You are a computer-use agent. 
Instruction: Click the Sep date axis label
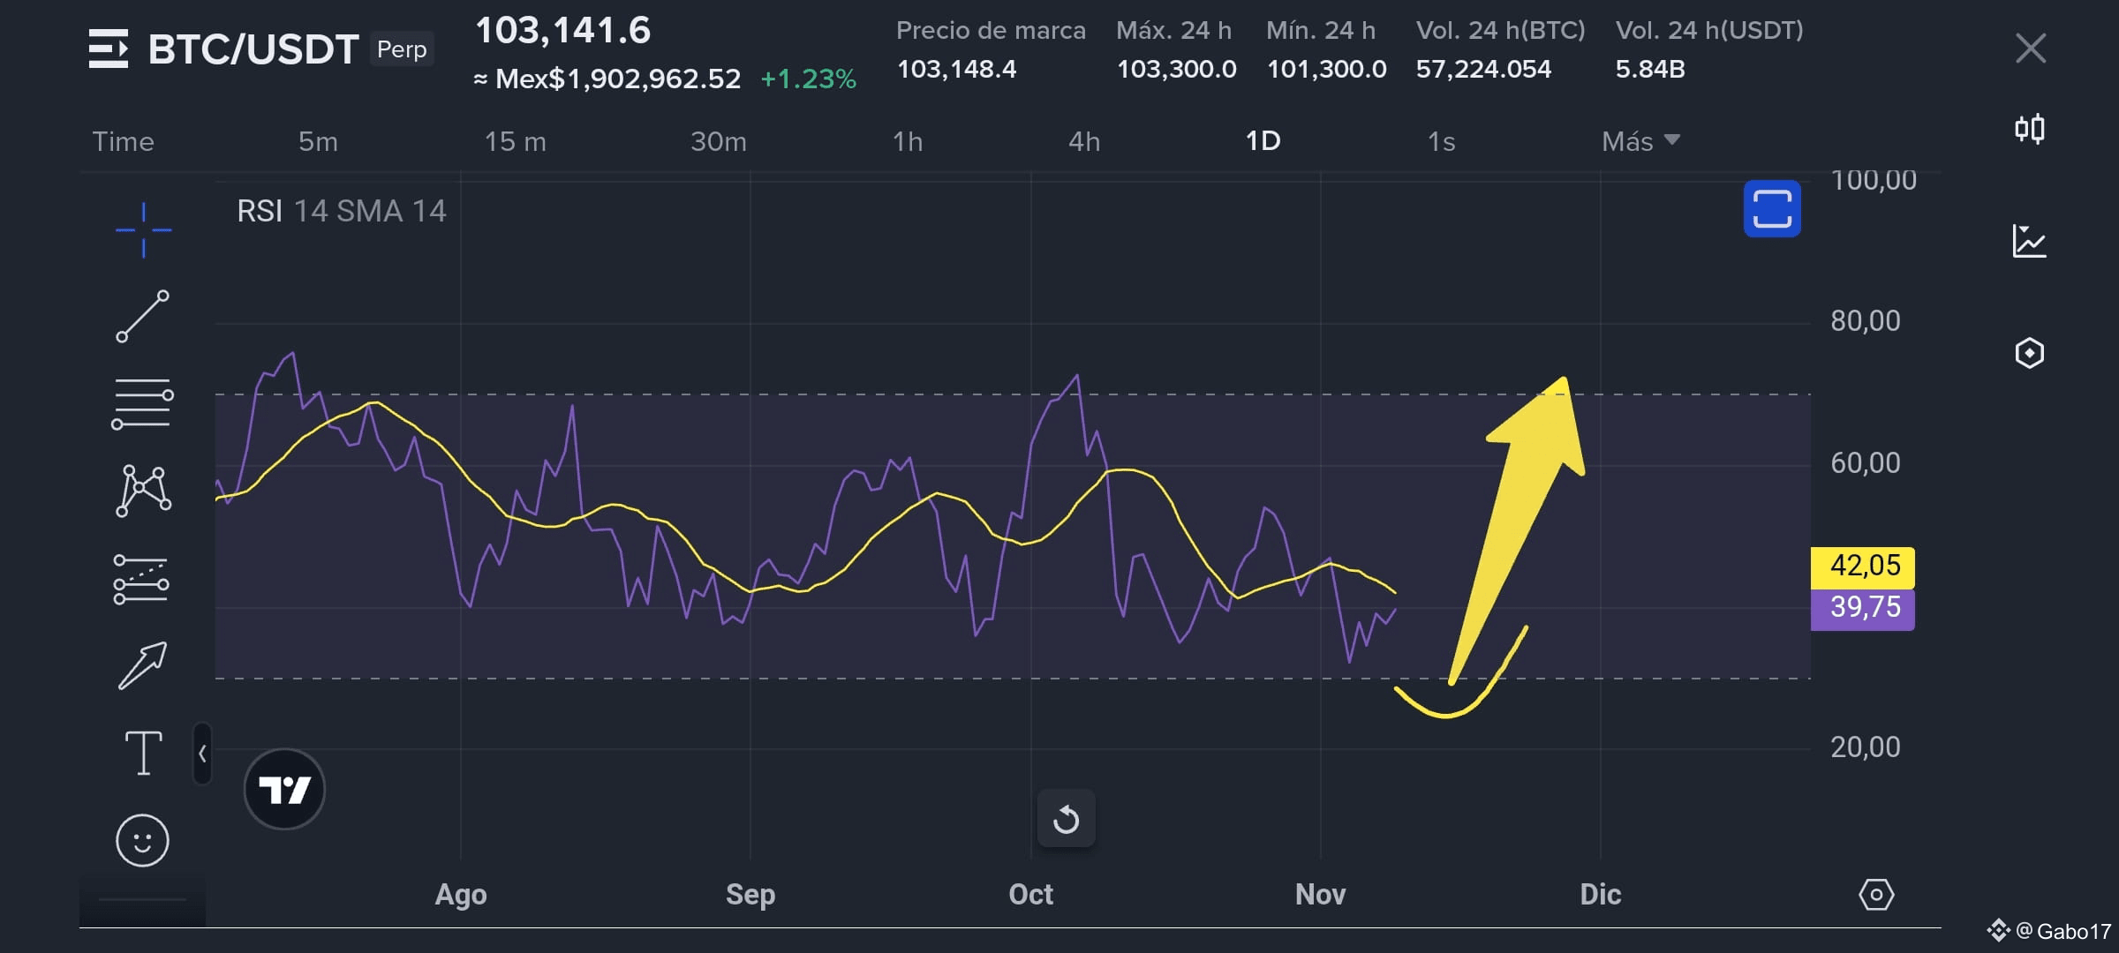750,895
